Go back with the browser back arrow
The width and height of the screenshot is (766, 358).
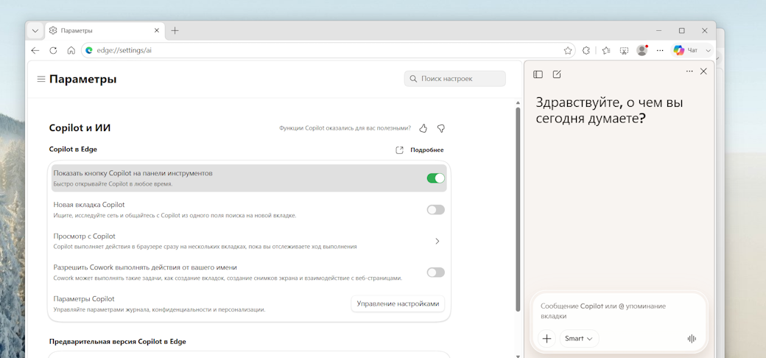point(35,50)
